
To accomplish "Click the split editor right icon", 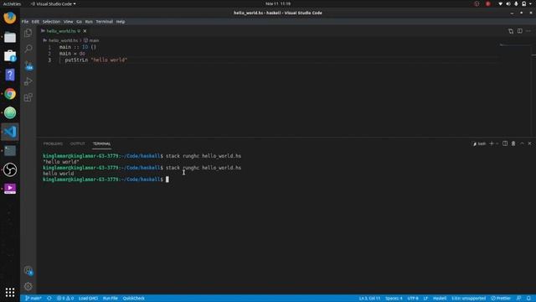I will coord(519,31).
